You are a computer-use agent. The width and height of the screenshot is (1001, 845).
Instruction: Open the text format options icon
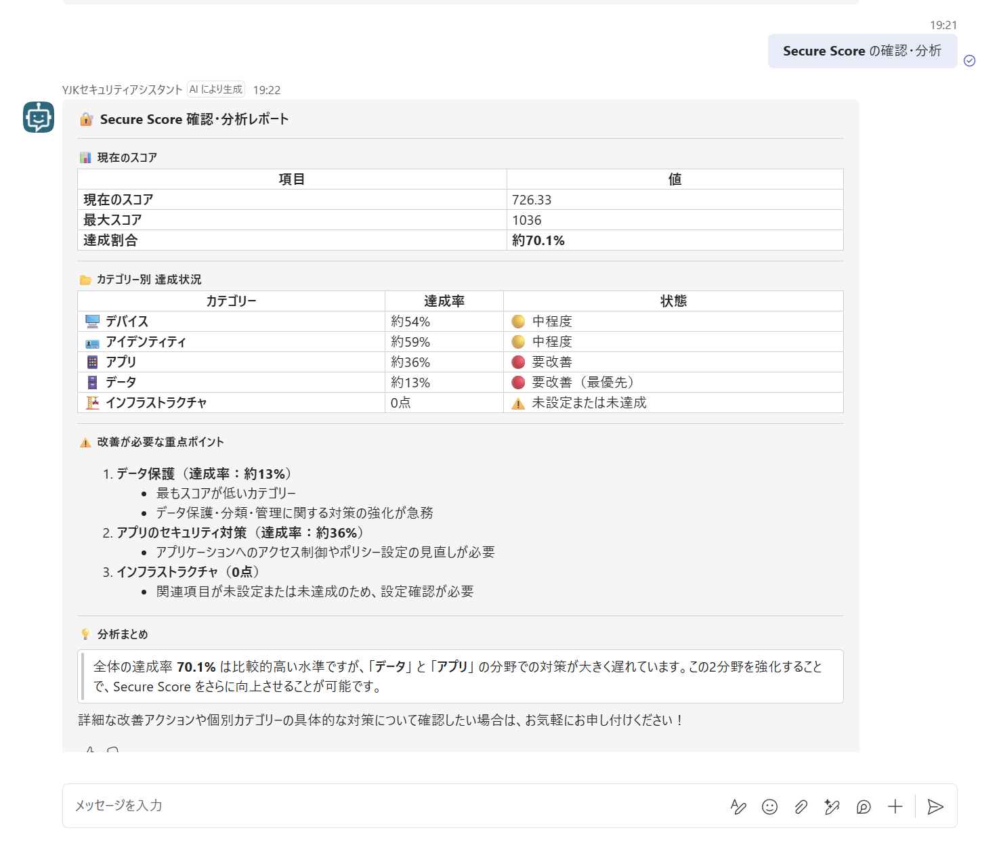(738, 806)
